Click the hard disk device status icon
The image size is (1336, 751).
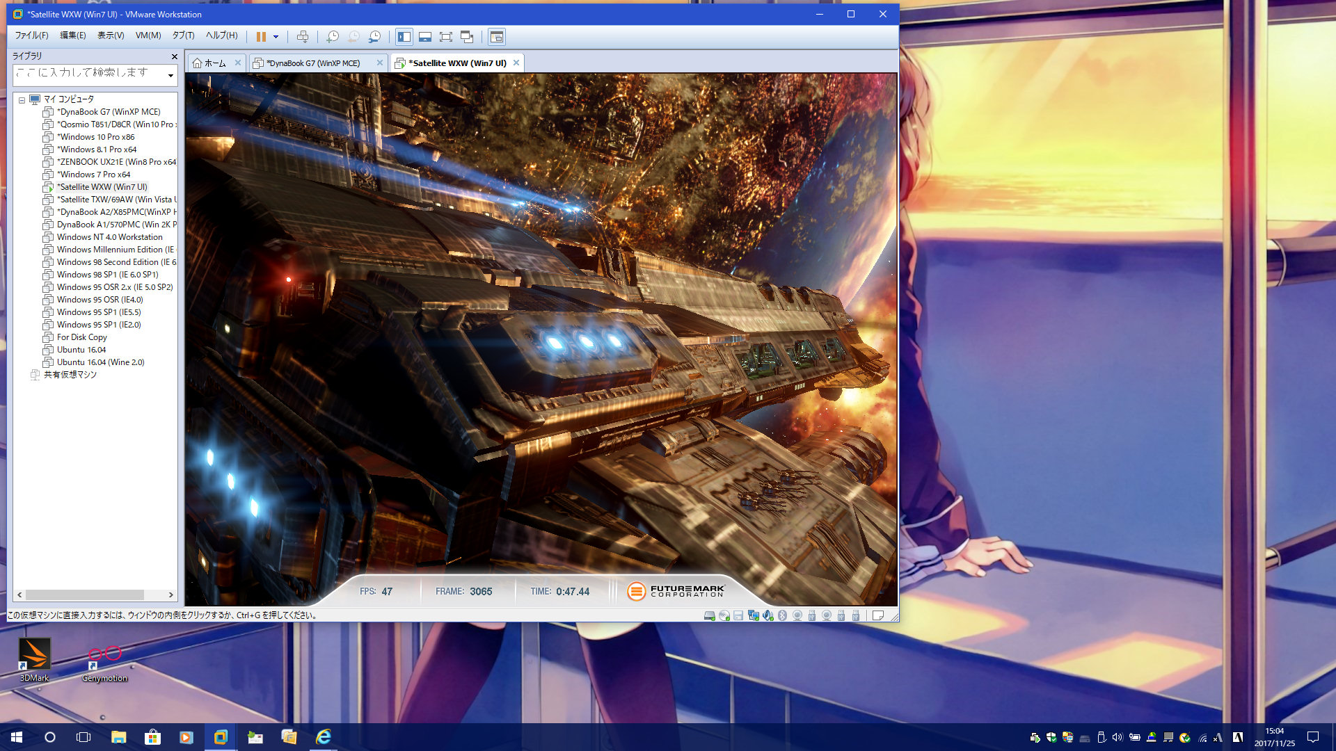click(709, 615)
